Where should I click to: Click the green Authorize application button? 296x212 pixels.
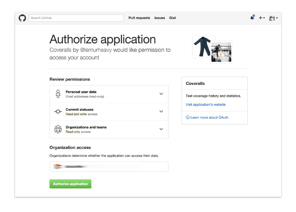tap(71, 184)
